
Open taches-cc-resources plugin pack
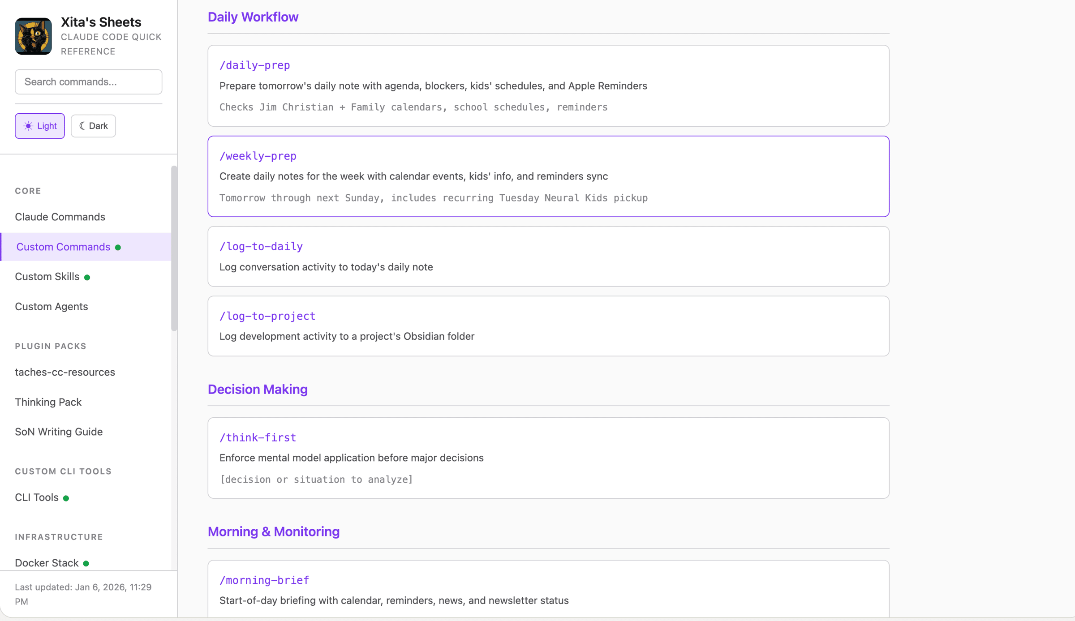(x=65, y=372)
